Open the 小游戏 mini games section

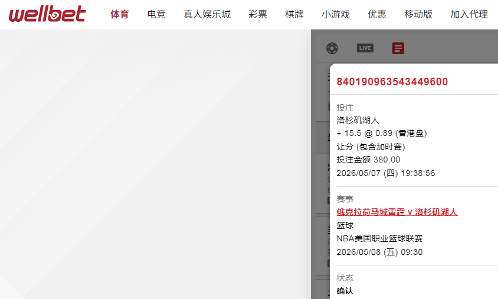(x=336, y=14)
